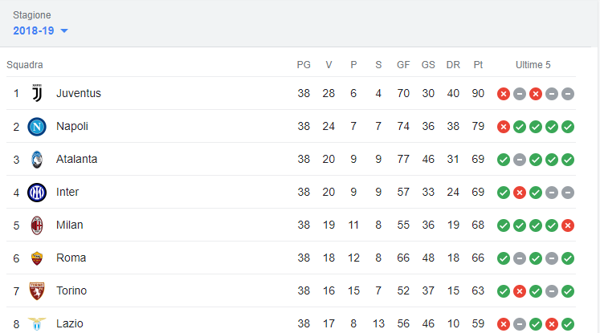Click the Ultime 5 column header
The height and width of the screenshot is (333, 600).
tap(533, 65)
